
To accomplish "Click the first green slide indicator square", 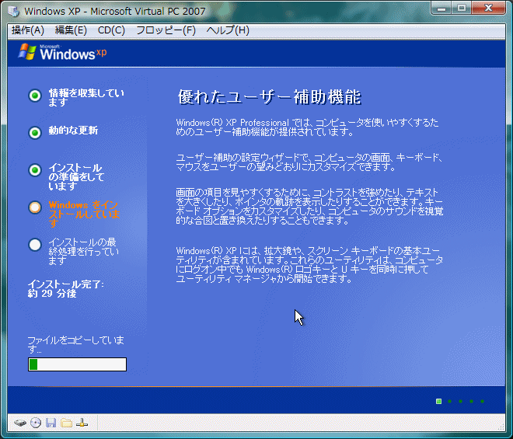I will coord(438,401).
